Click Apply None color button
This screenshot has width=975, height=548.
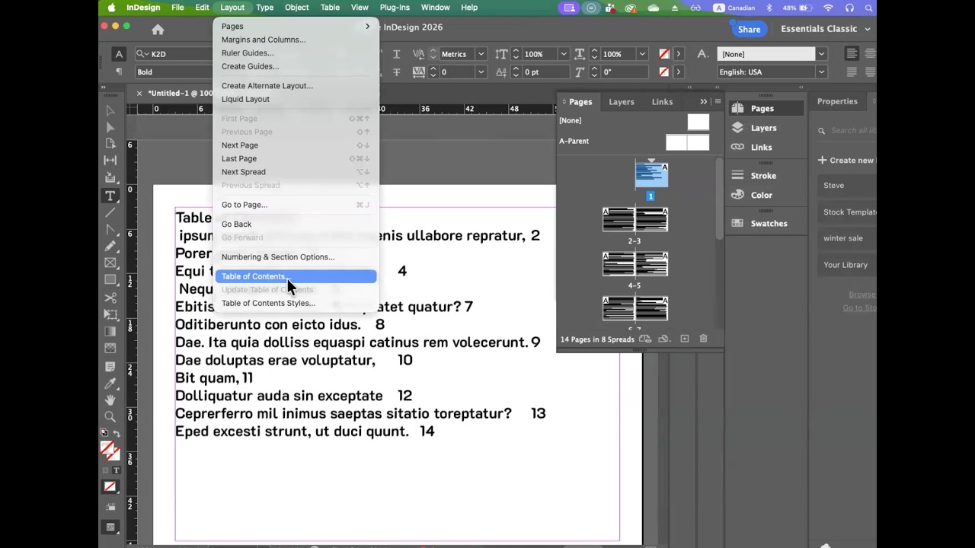110,487
